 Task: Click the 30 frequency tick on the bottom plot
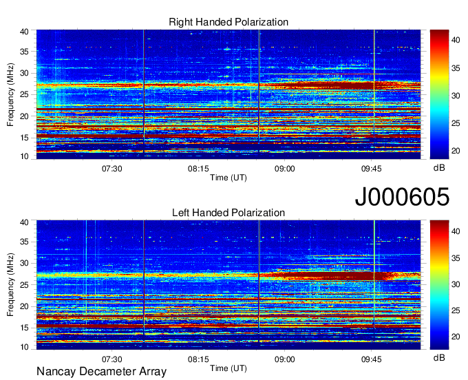click(x=24, y=263)
